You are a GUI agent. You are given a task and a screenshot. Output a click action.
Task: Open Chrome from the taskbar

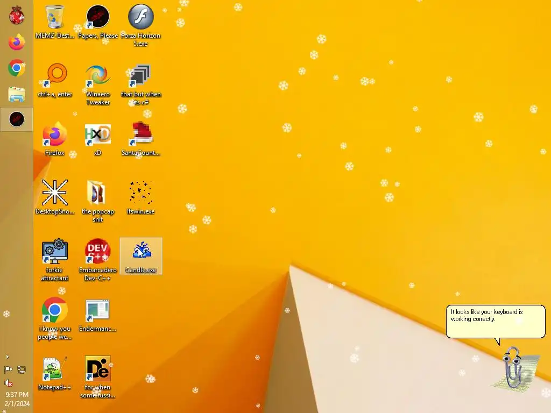pyautogui.click(x=17, y=68)
